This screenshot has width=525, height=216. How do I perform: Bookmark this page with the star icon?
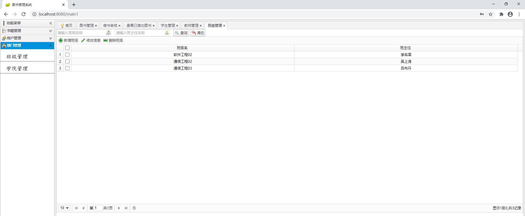491,14
